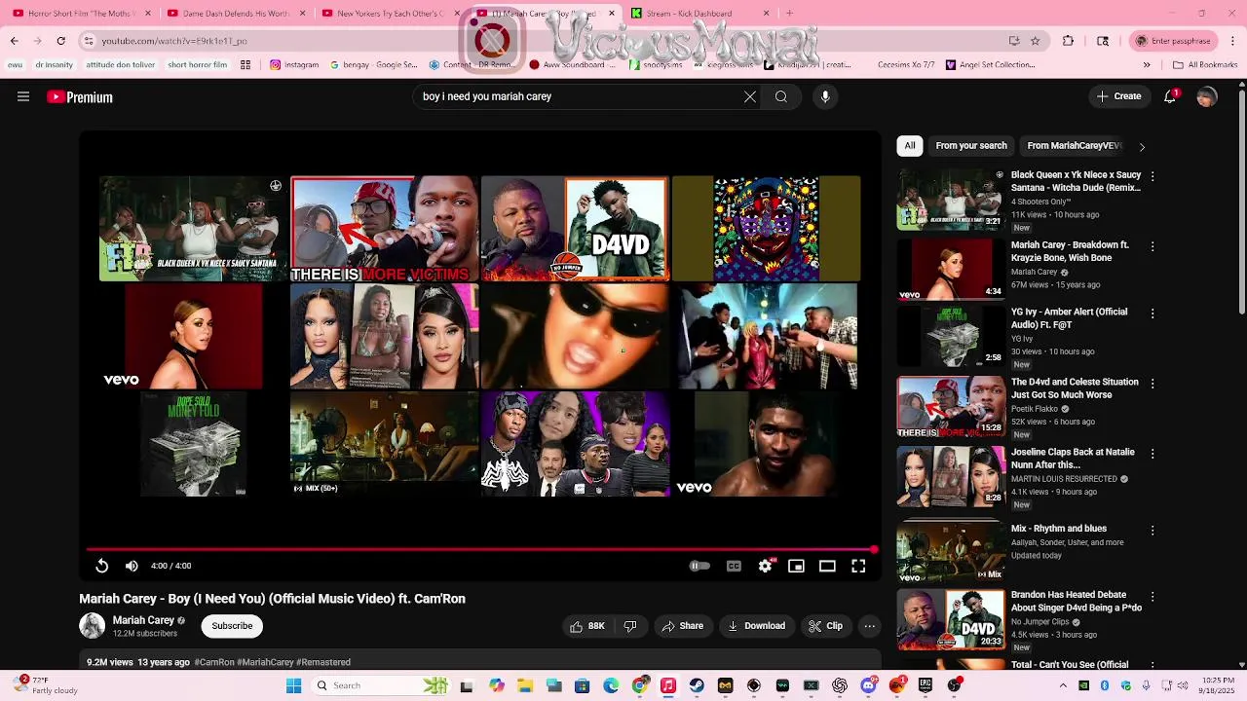Open the Create button
This screenshot has height=701, width=1247.
1118,96
